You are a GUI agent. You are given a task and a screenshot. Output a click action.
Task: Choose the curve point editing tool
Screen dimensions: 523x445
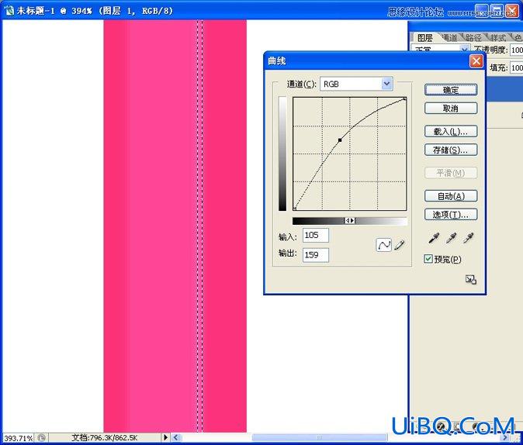pyautogui.click(x=383, y=245)
